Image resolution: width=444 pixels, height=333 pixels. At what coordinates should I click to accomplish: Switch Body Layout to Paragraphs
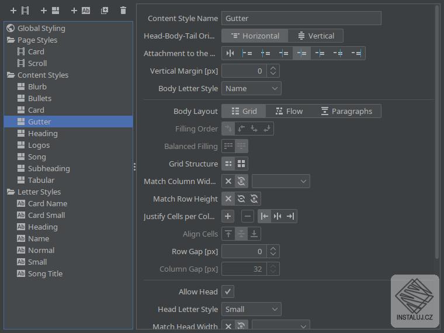(x=346, y=111)
